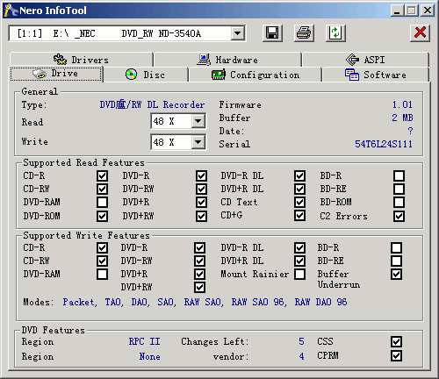439x379 pixels.
Task: Expand the Write speed dropdown
Action: (198, 142)
